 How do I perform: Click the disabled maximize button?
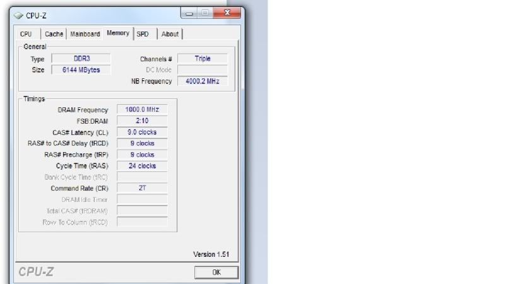pos(205,13)
